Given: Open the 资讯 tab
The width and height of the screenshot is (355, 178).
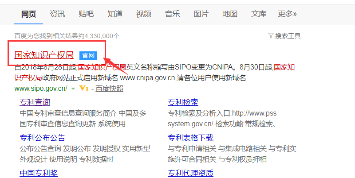Looking at the screenshot, I should pyautogui.click(x=57, y=14).
